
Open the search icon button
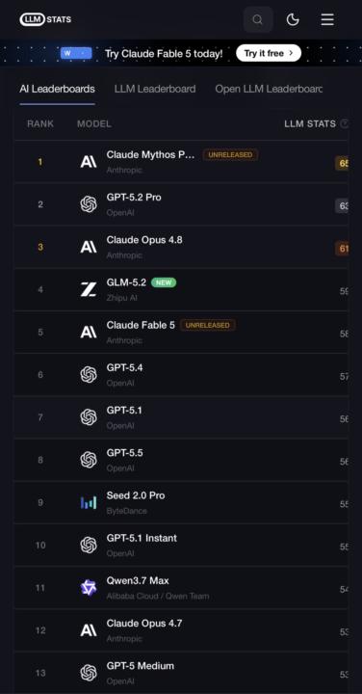(258, 19)
